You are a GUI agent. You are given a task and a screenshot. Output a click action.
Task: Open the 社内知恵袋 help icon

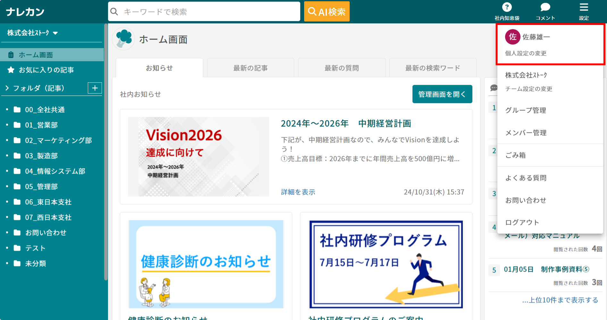pos(506,8)
